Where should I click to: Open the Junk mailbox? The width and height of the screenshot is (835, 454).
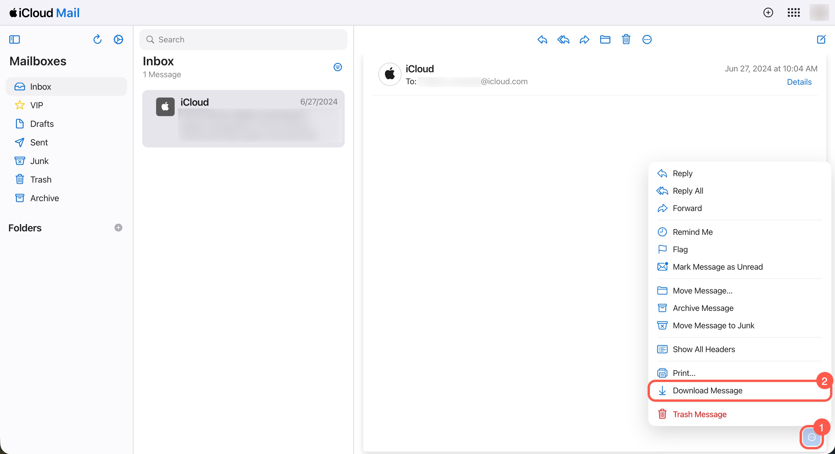click(x=39, y=161)
